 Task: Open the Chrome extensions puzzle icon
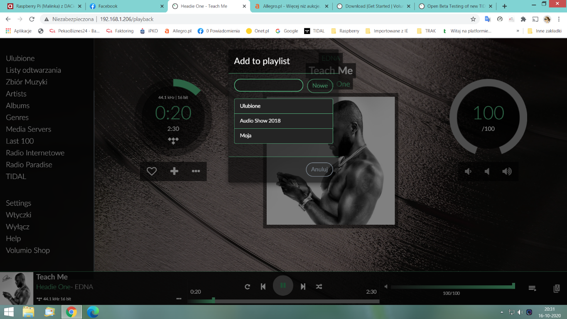click(523, 19)
